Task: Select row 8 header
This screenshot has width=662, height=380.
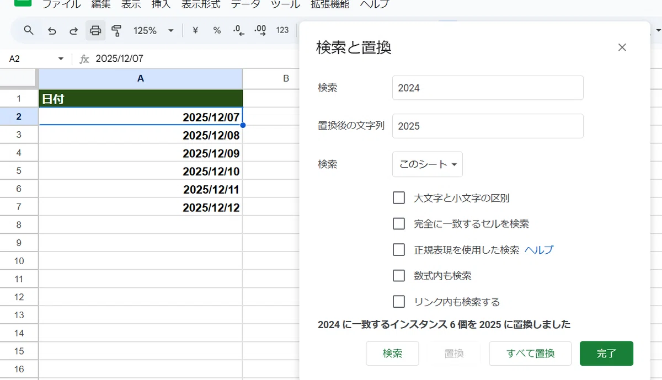Action: [19, 225]
